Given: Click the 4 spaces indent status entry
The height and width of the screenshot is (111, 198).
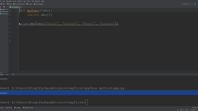Looking at the screenshot, I should point(194,110).
